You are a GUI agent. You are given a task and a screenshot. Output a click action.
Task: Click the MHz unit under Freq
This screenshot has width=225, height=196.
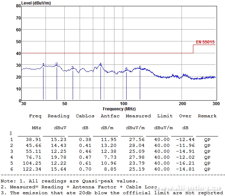[37, 128]
